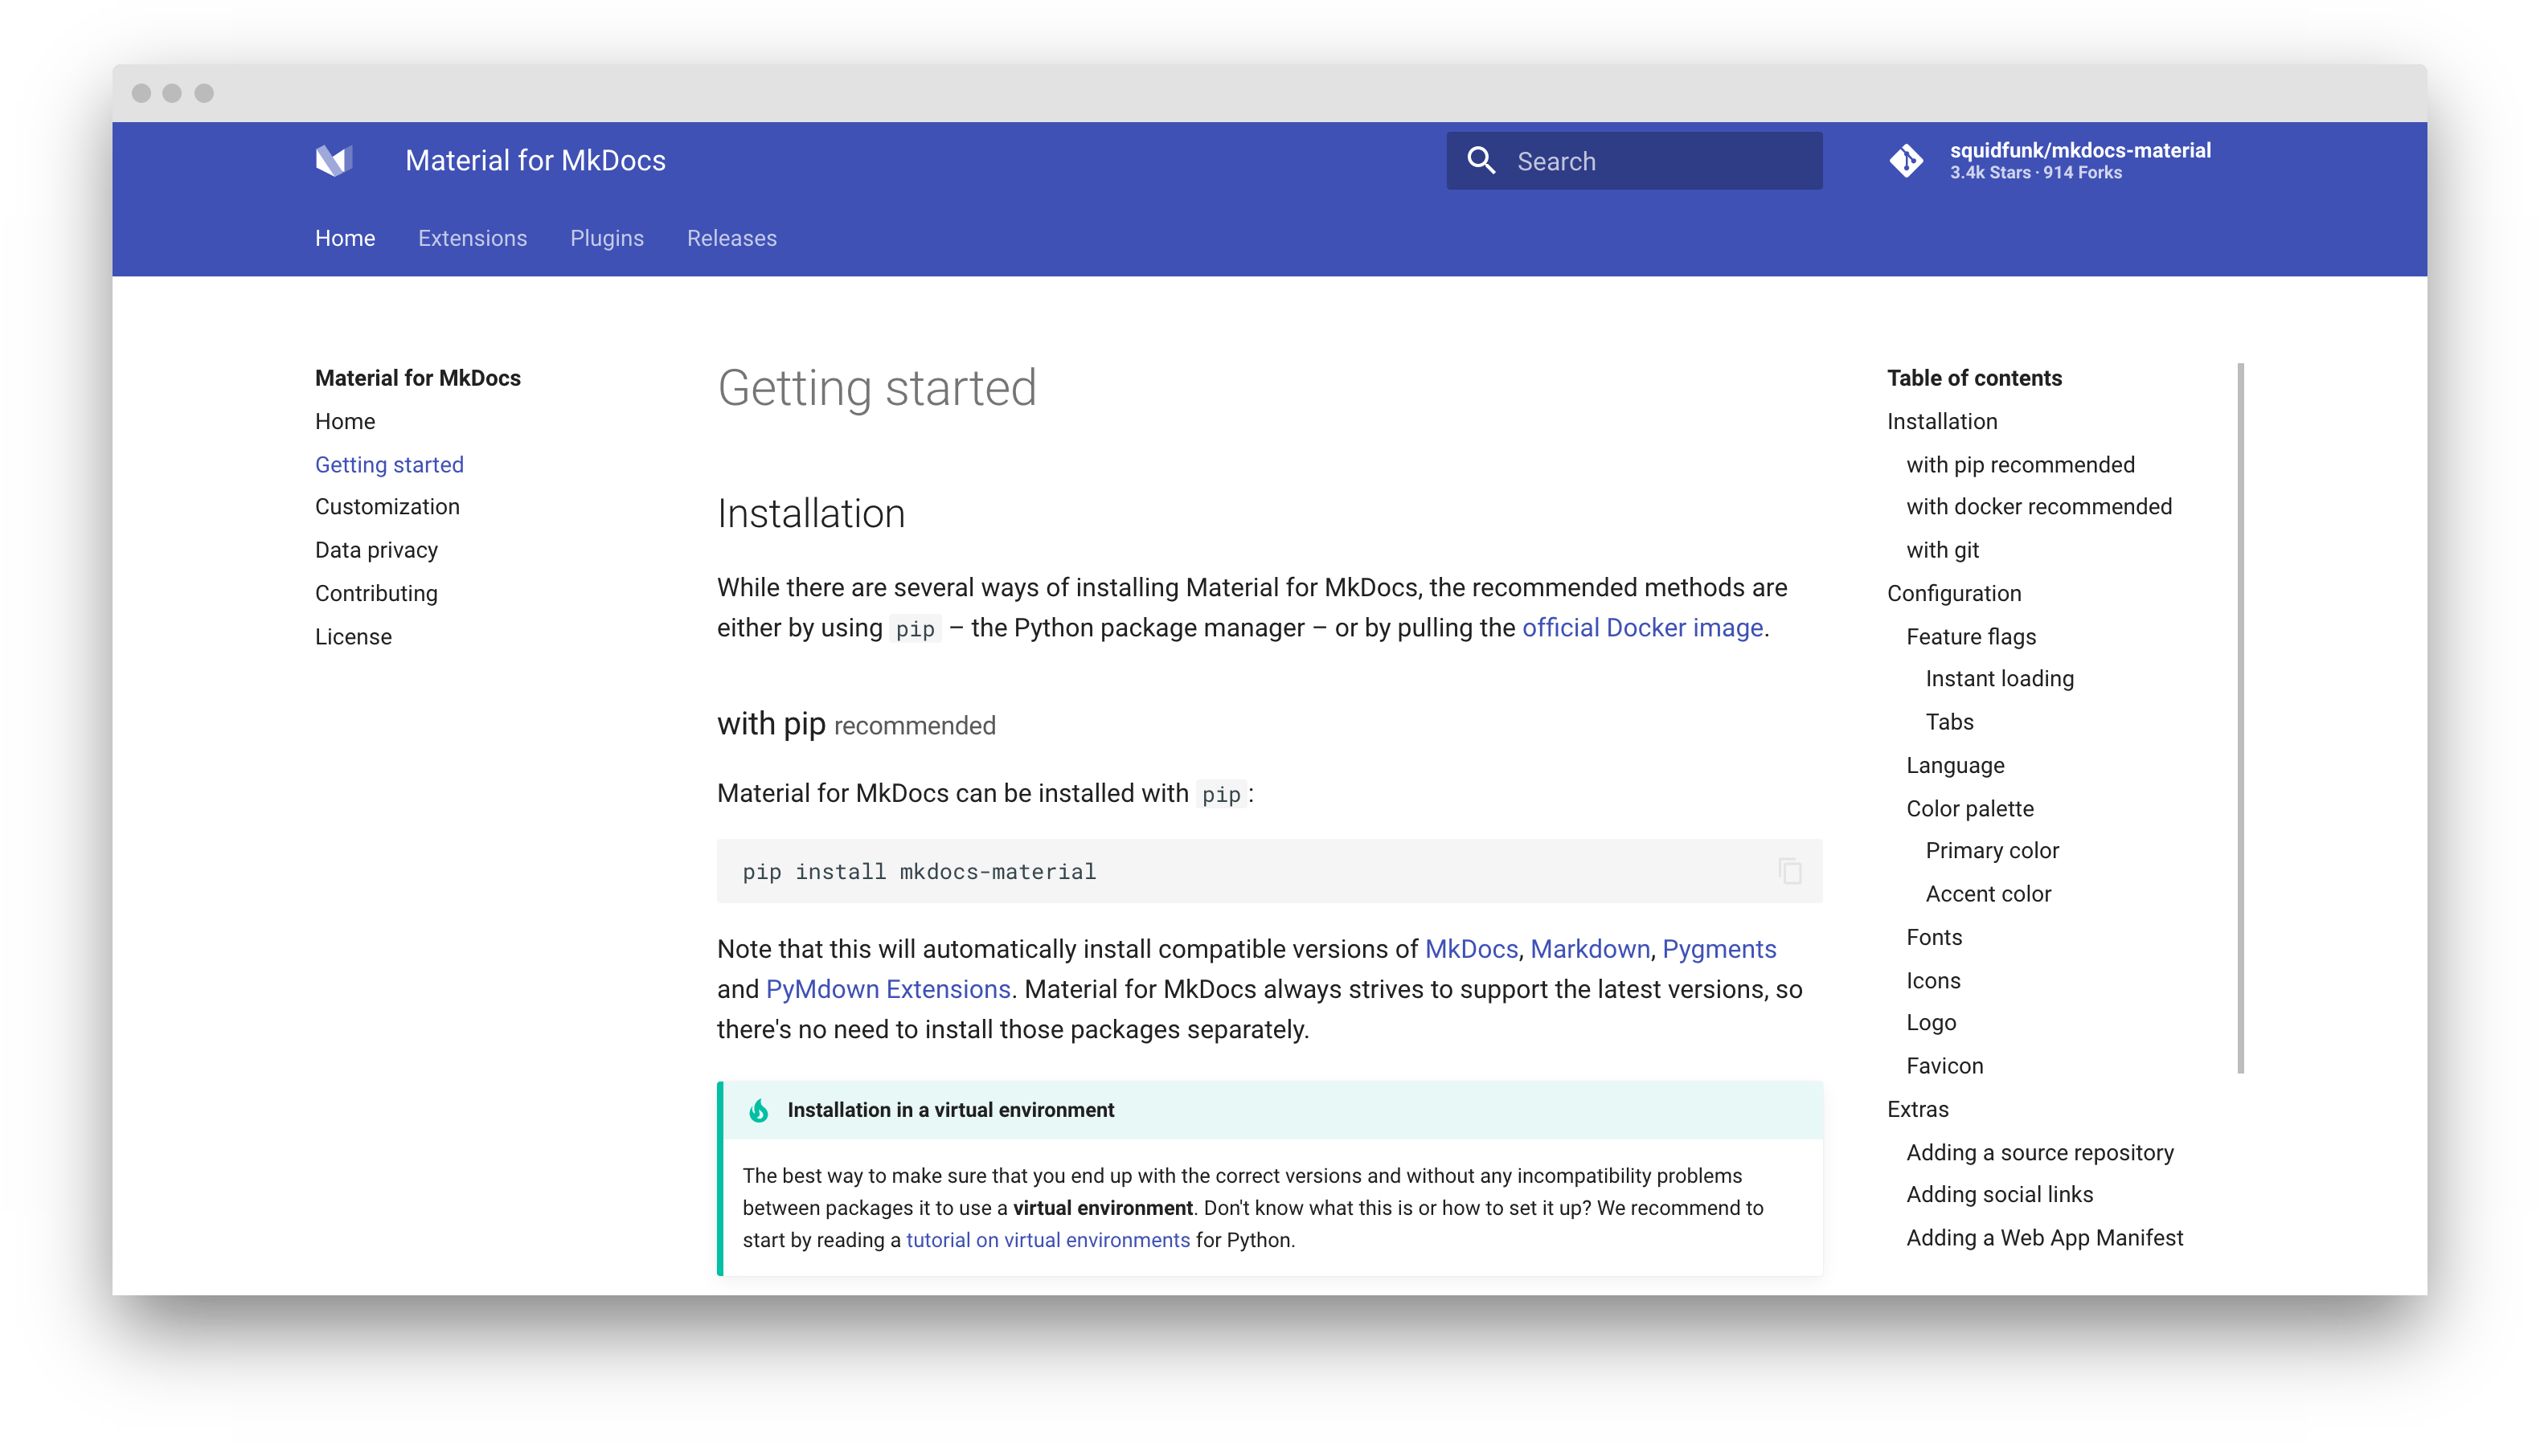This screenshot has width=2540, height=1456.
Task: Jump to Language in table of contents
Action: (1955, 765)
